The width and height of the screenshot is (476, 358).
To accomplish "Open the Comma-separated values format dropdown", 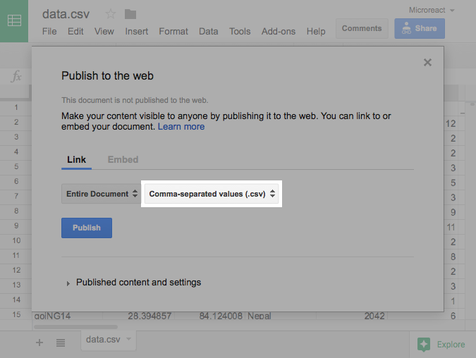I will pyautogui.click(x=212, y=194).
